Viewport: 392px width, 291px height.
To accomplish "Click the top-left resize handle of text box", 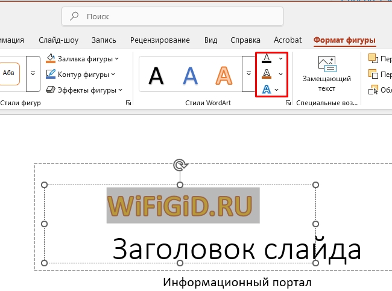I will coord(44,185).
